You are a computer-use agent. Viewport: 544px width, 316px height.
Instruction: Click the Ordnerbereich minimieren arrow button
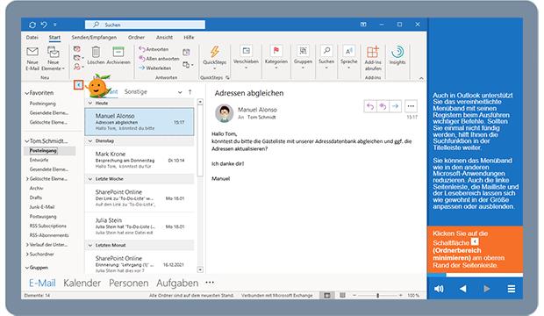pos(79,85)
